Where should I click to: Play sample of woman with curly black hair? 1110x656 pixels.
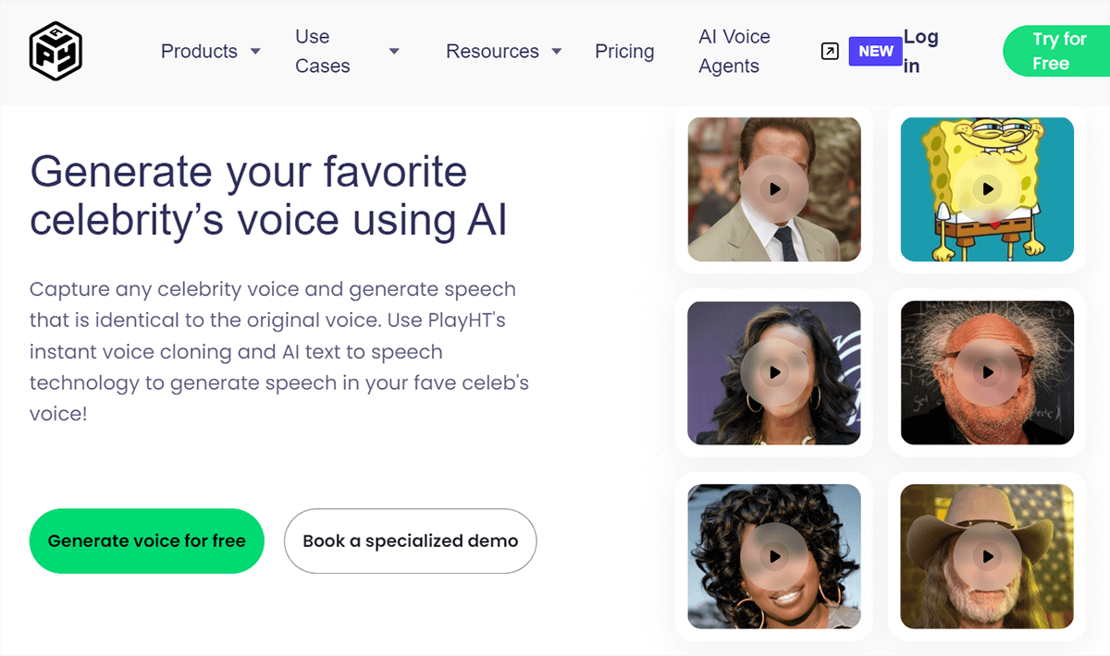[774, 556]
